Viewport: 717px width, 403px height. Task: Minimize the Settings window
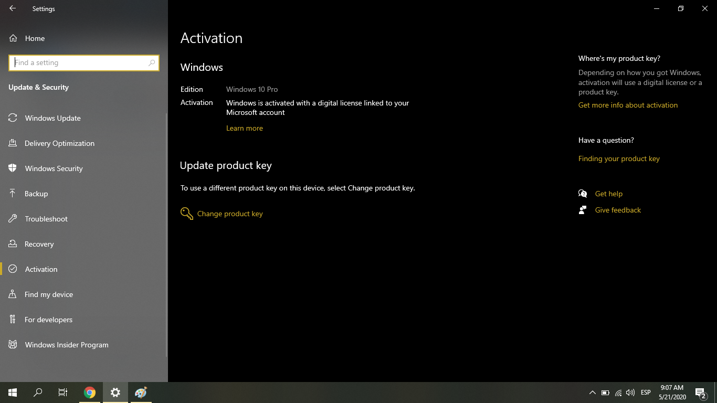pos(657,8)
